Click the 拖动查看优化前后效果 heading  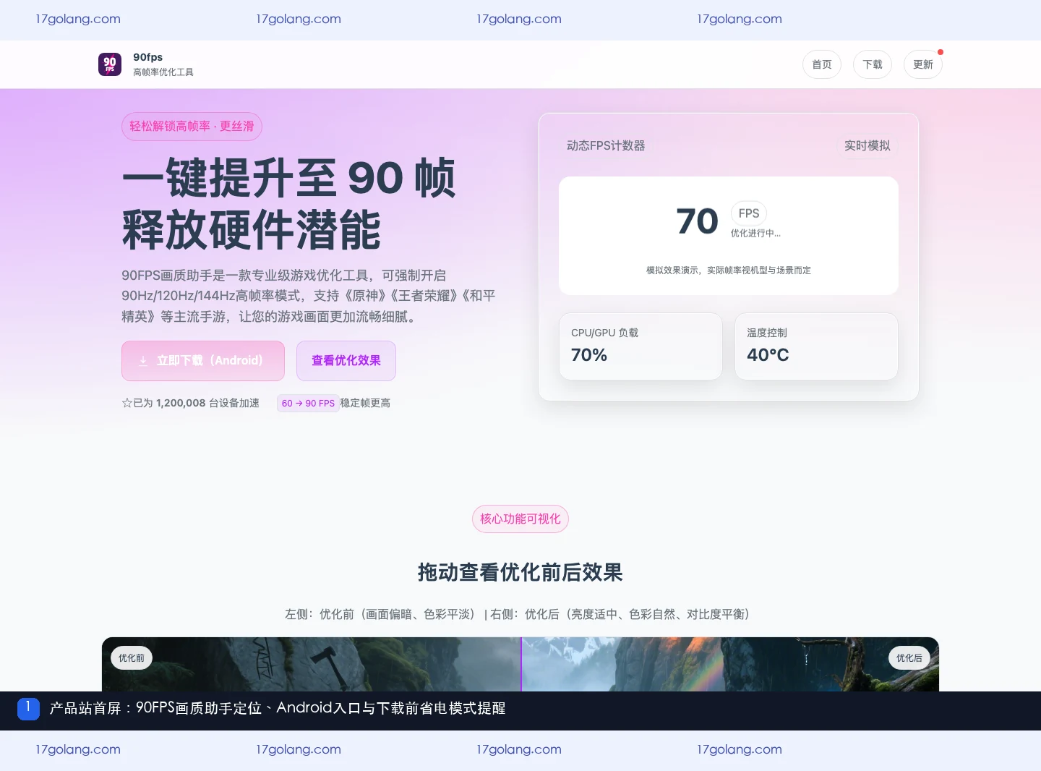(520, 572)
